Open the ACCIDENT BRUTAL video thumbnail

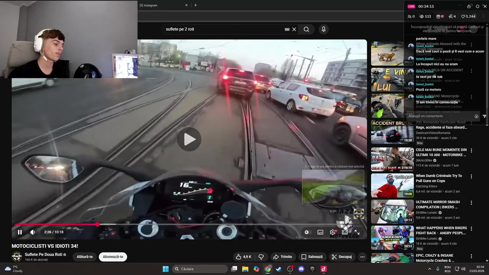pyautogui.click(x=392, y=132)
